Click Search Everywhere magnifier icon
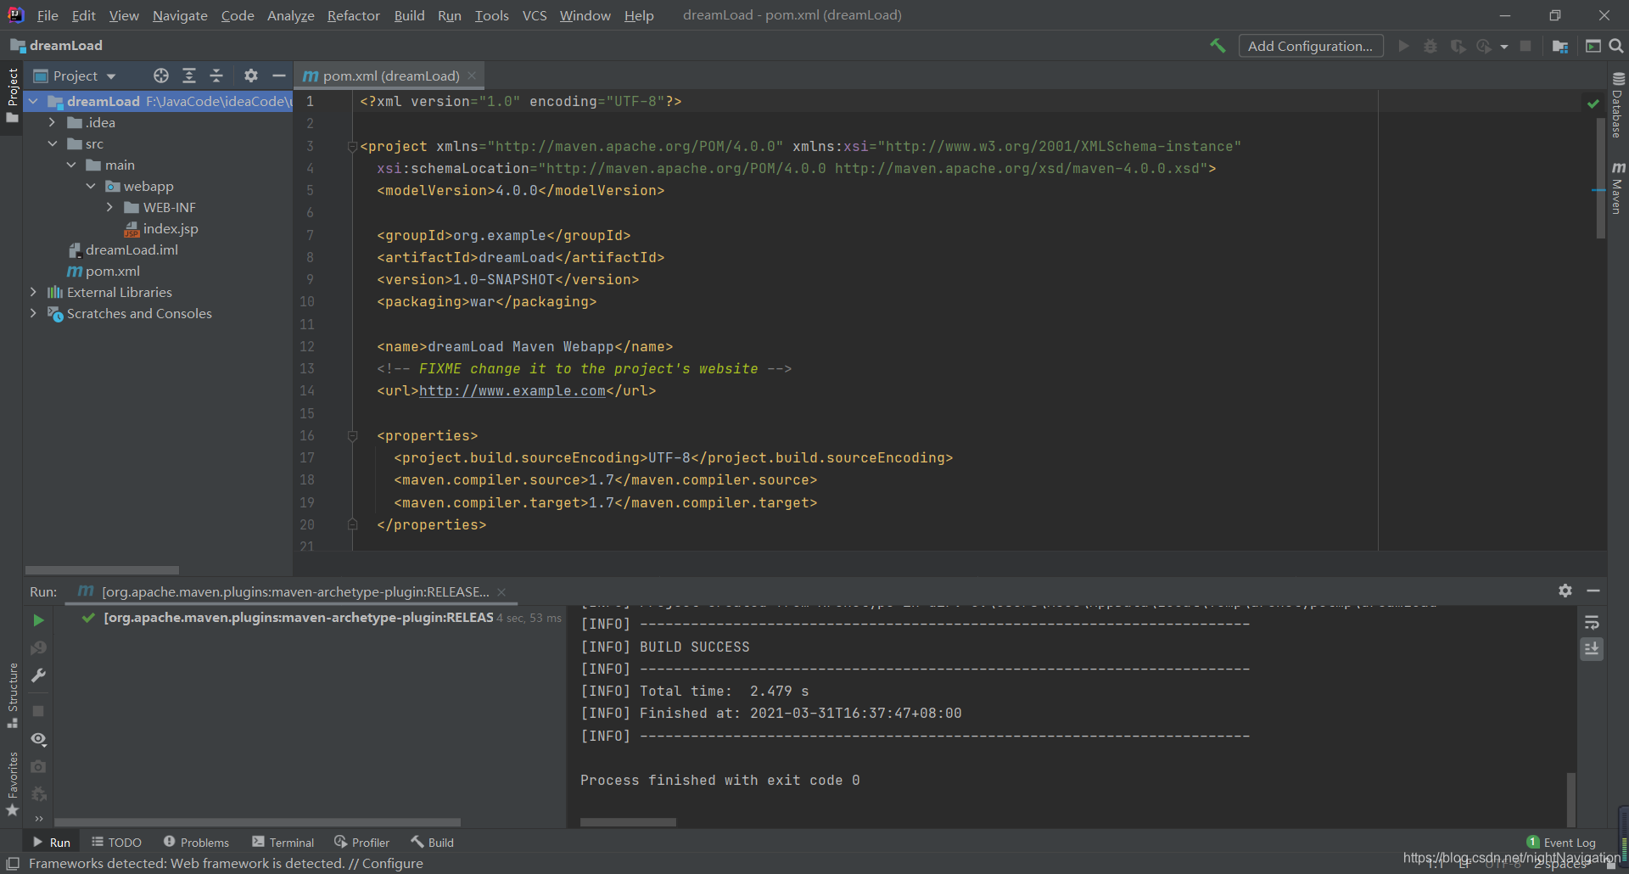The height and width of the screenshot is (874, 1629). click(x=1616, y=46)
